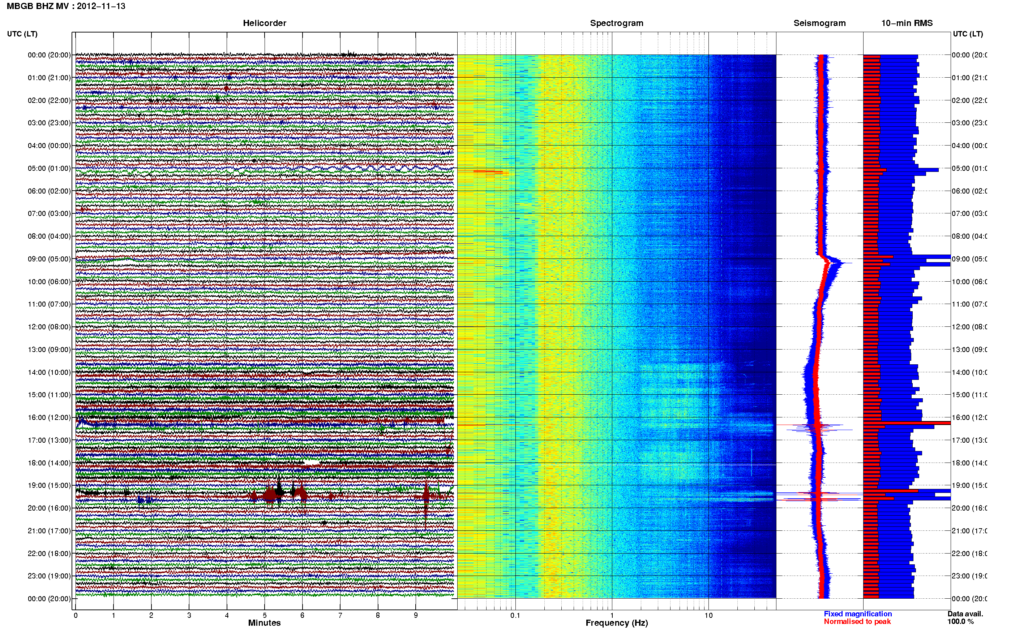Click the left-axis time label 10:00 (06:00)
Image resolution: width=1028 pixels, height=642 pixels.
coord(49,282)
